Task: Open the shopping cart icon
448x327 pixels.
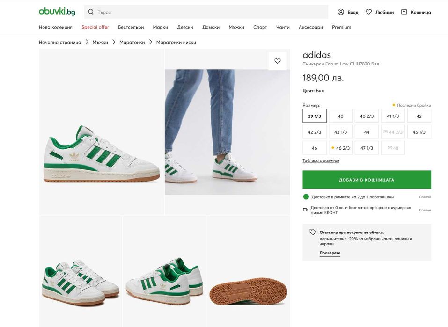Action: [404, 12]
